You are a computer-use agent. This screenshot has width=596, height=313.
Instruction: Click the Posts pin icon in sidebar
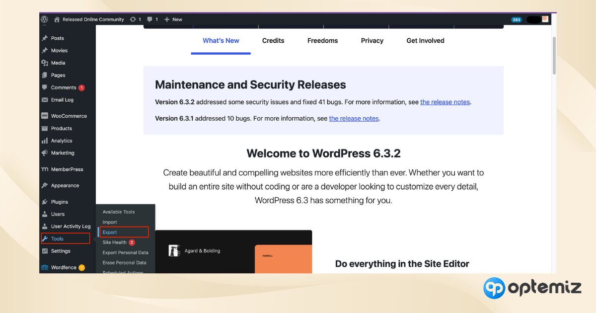point(45,38)
